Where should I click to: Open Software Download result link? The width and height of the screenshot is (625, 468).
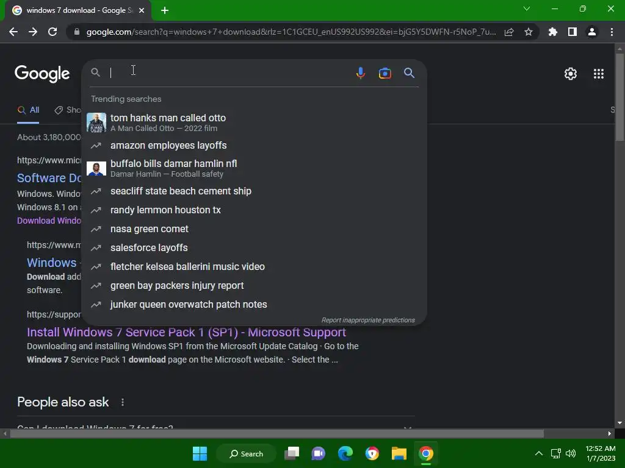(49, 178)
